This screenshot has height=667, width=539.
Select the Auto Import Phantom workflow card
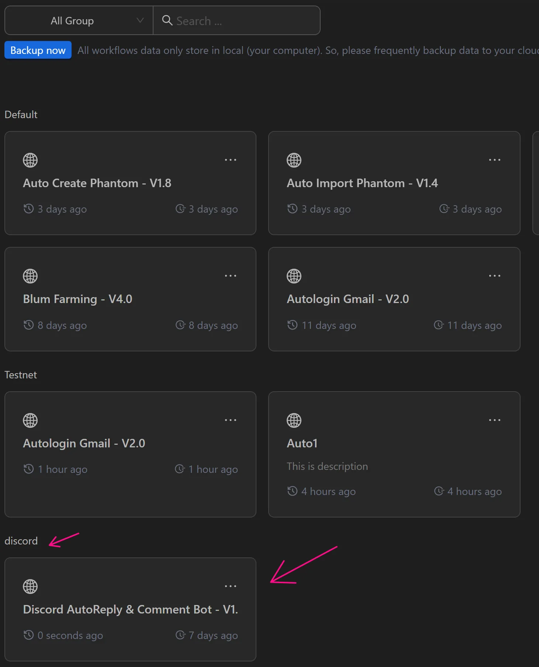pos(394,183)
